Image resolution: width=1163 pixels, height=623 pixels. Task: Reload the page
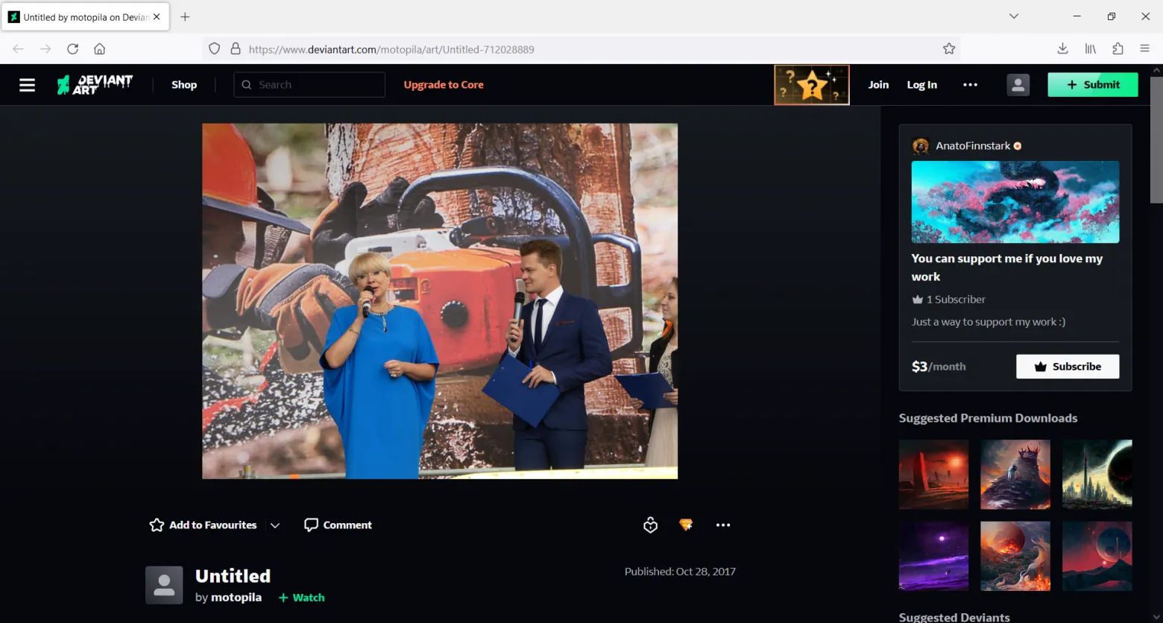coord(72,49)
